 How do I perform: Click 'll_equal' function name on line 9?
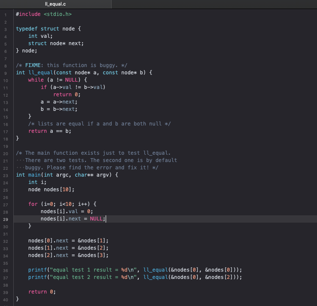coord(41,73)
